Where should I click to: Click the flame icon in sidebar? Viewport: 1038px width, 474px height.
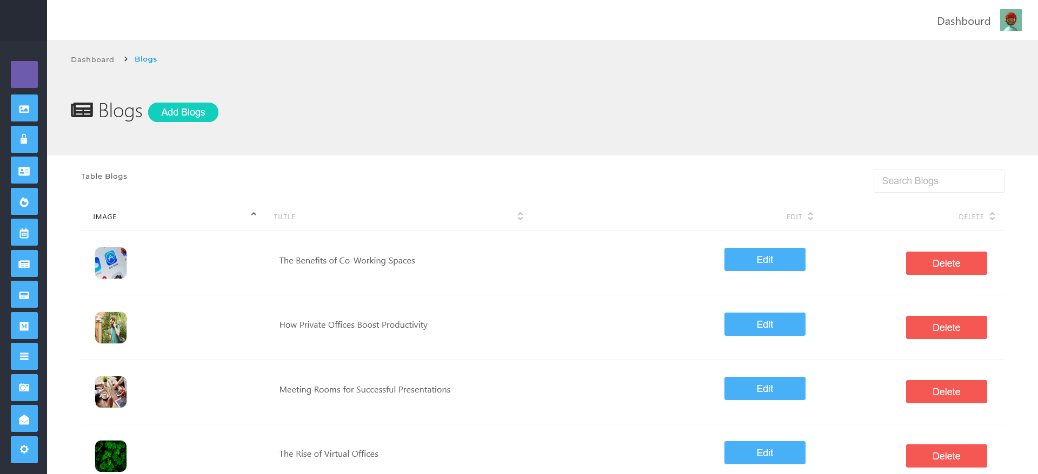pos(24,202)
